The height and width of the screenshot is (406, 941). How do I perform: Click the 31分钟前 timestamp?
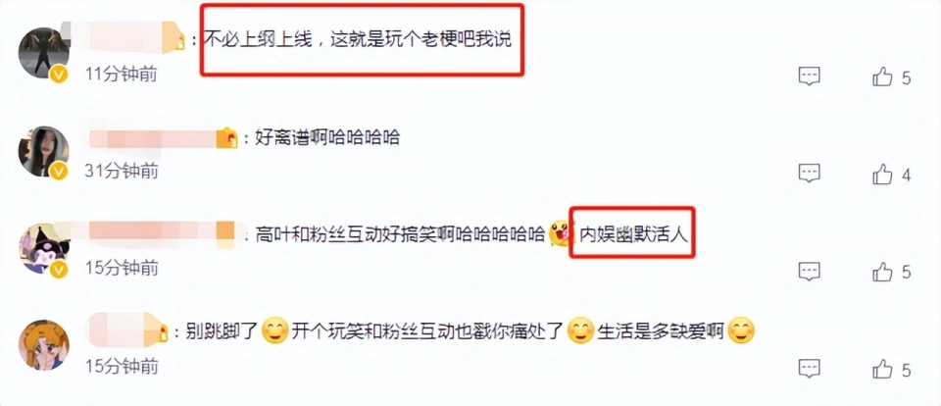click(x=122, y=172)
